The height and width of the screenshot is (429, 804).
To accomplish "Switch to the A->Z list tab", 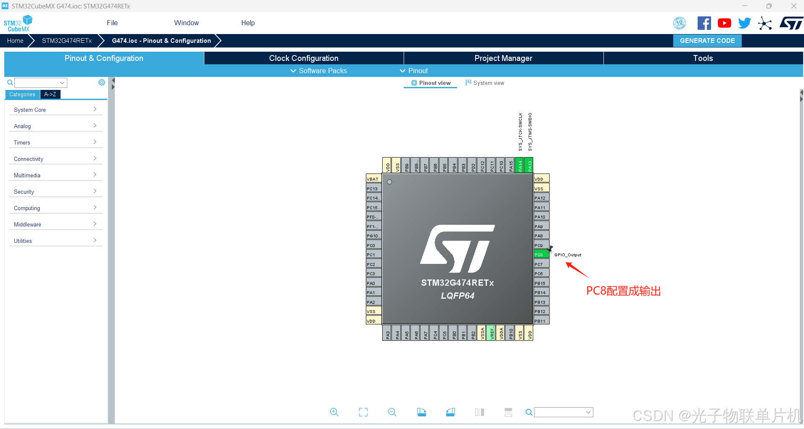I will [x=50, y=95].
